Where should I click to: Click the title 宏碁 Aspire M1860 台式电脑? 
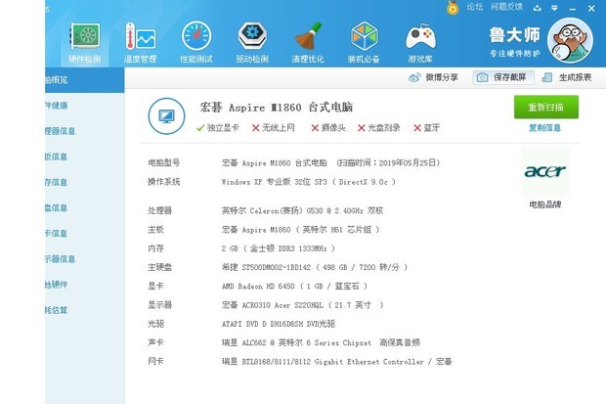point(277,108)
